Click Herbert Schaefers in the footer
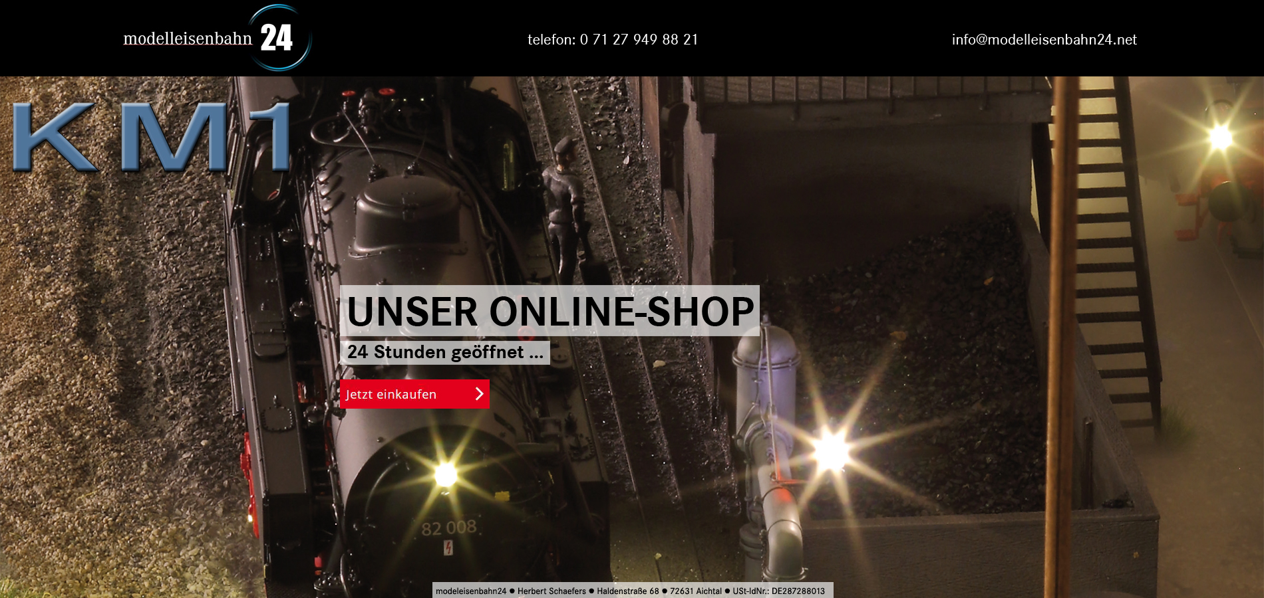 [x=552, y=591]
